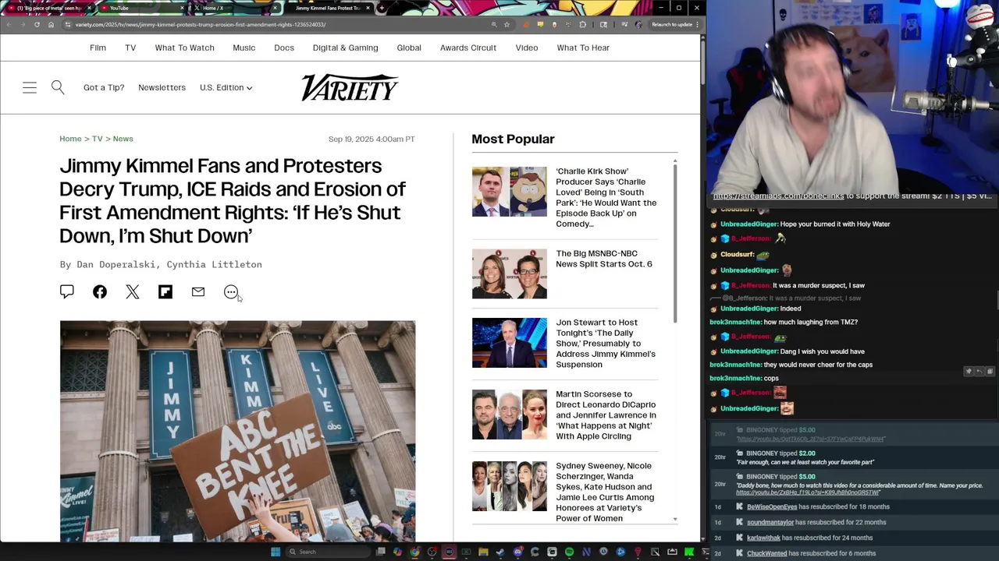Open the What To Watch section
The width and height of the screenshot is (999, 561).
184,48
